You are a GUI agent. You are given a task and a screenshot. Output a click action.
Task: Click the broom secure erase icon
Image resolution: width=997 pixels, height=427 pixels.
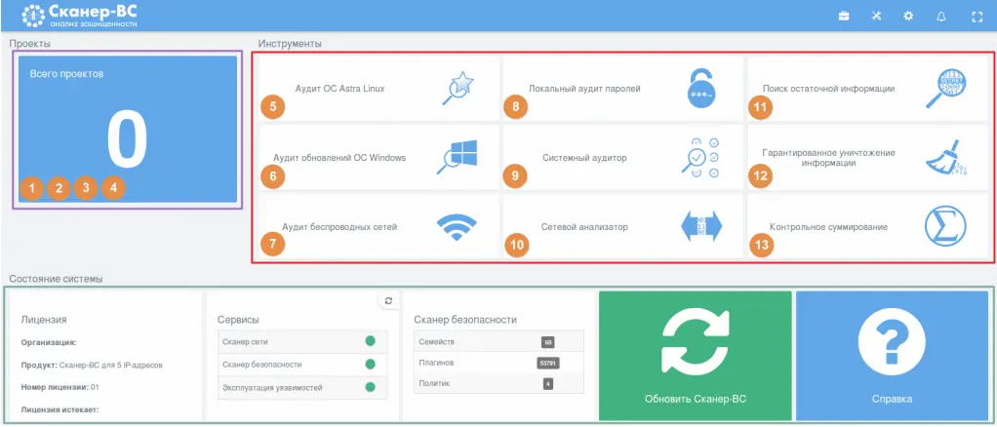[x=943, y=159]
